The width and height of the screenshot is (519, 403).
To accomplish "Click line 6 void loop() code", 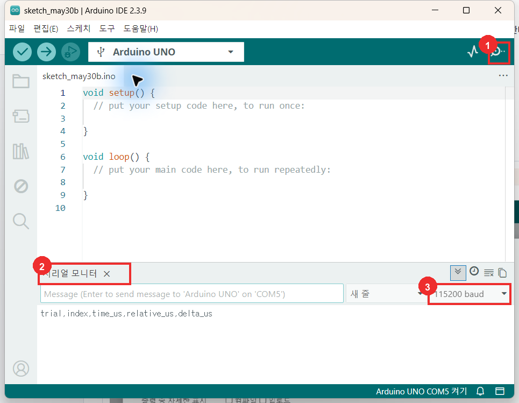I will coord(116,157).
